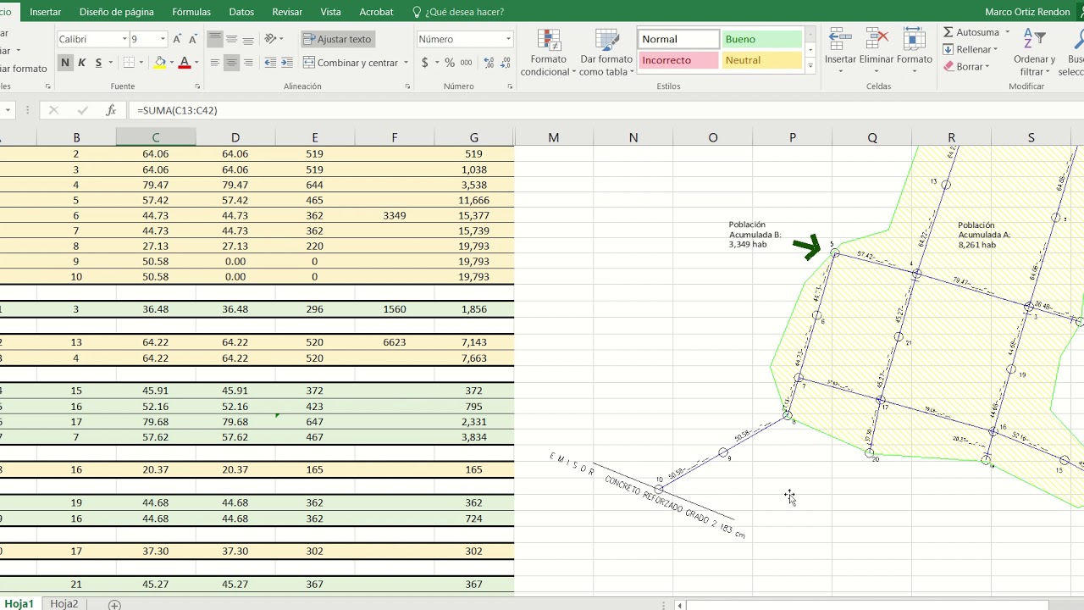1084x610 pixels.
Task: Align text to middle vertically
Action: (231, 39)
